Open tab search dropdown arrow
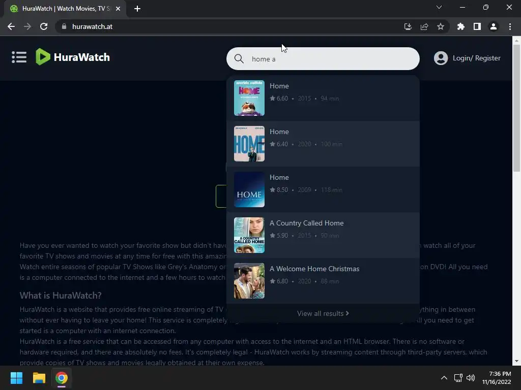Image resolution: width=521 pixels, height=390 pixels. click(439, 7)
